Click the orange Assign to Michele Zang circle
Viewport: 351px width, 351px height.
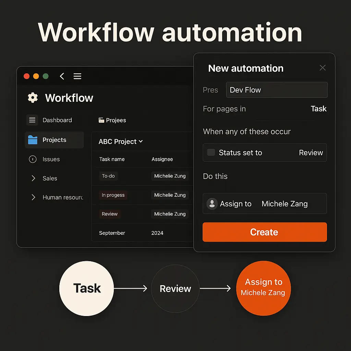click(x=264, y=288)
